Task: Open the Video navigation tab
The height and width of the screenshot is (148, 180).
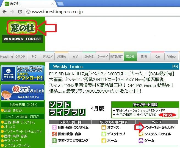Action: click(x=171, y=56)
